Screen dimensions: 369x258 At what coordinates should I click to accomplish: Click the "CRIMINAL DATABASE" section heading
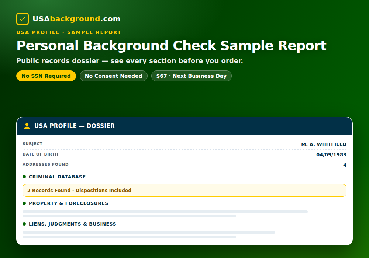click(x=57, y=177)
